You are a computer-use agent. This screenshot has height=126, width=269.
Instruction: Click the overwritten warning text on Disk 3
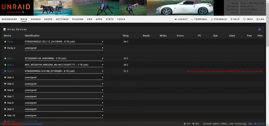coord(225,71)
